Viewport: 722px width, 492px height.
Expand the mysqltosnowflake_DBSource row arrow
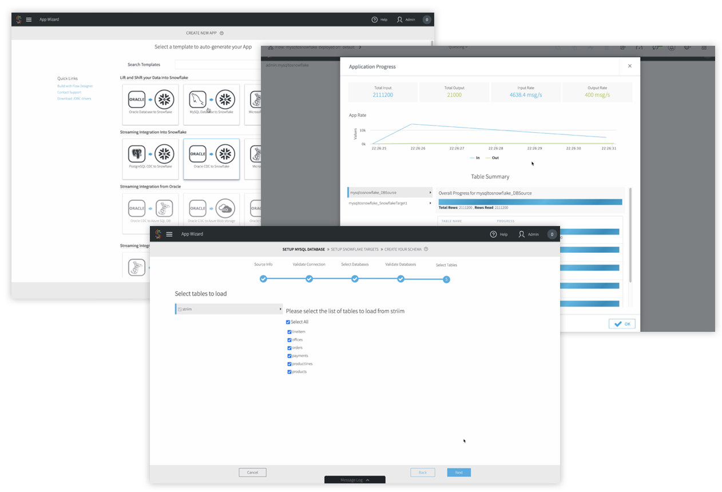point(430,193)
